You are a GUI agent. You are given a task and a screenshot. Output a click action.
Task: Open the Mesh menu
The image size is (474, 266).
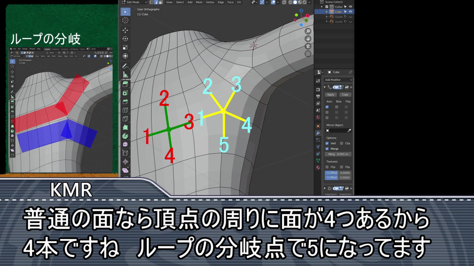pos(199,2)
